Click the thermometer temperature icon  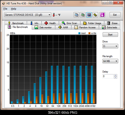(53, 15)
